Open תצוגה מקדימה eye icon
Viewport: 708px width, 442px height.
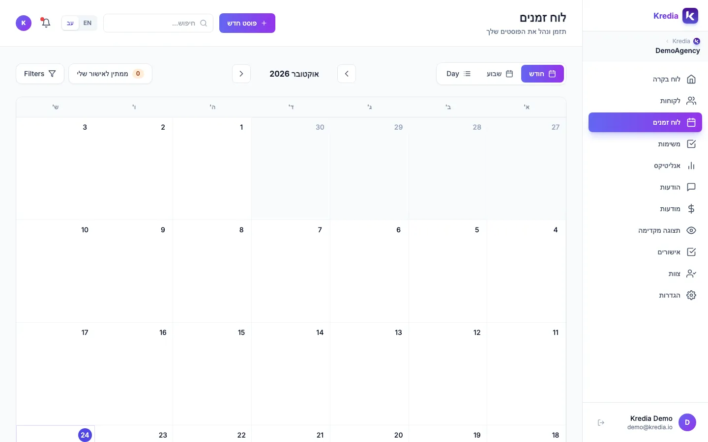(x=691, y=230)
